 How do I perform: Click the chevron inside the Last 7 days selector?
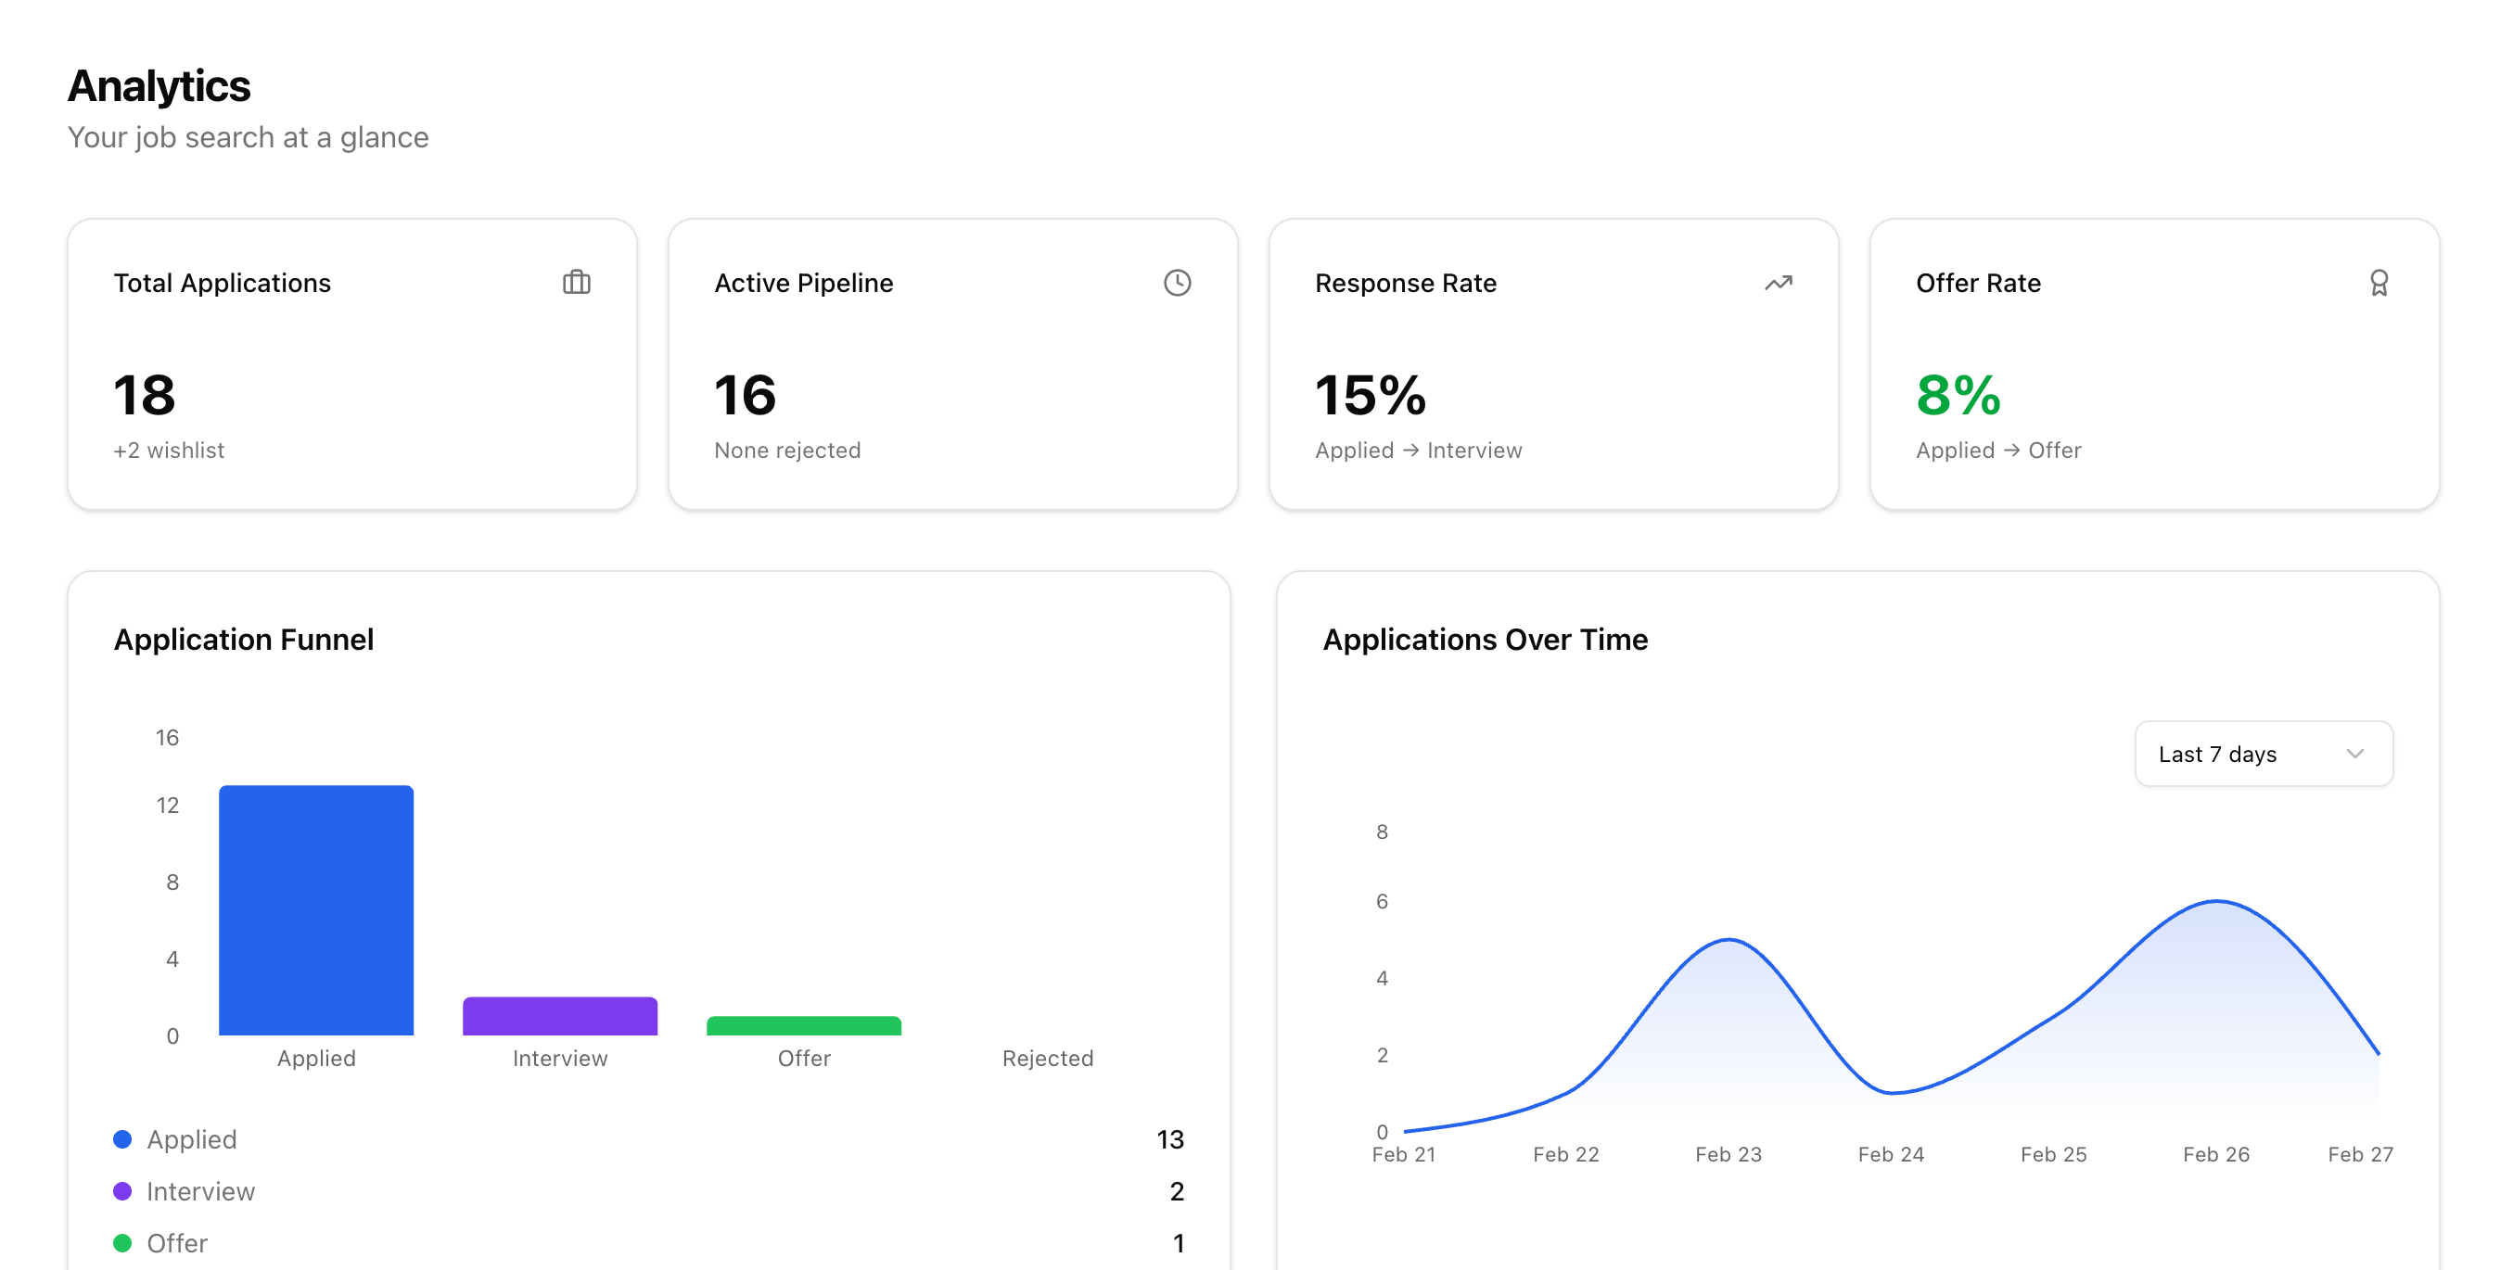[x=2357, y=754]
